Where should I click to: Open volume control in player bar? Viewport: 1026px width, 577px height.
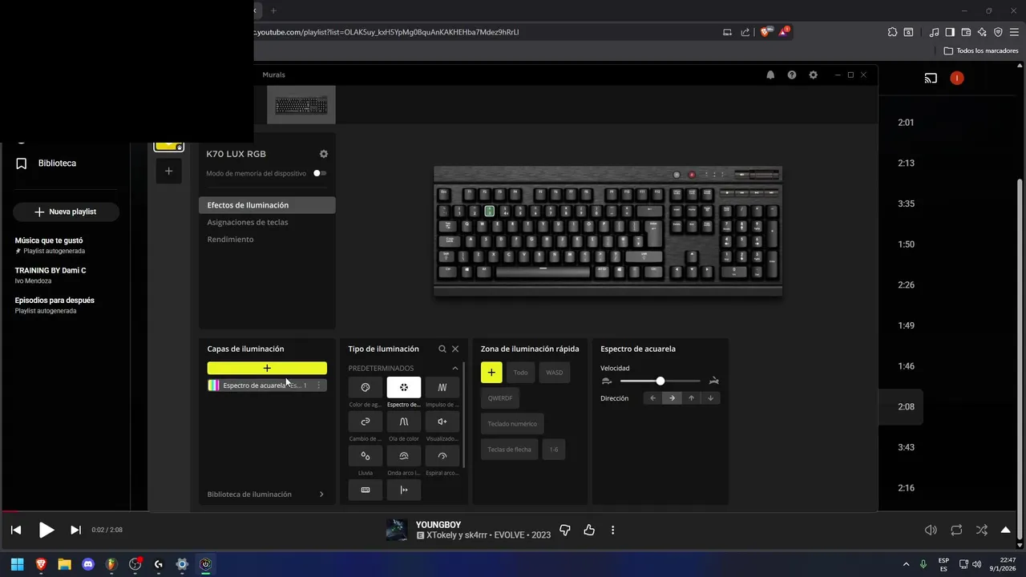click(x=931, y=530)
